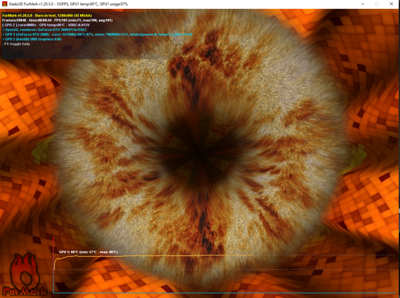Minimize the FurMark window
400x298 pixels.
pyautogui.click(x=362, y=4)
